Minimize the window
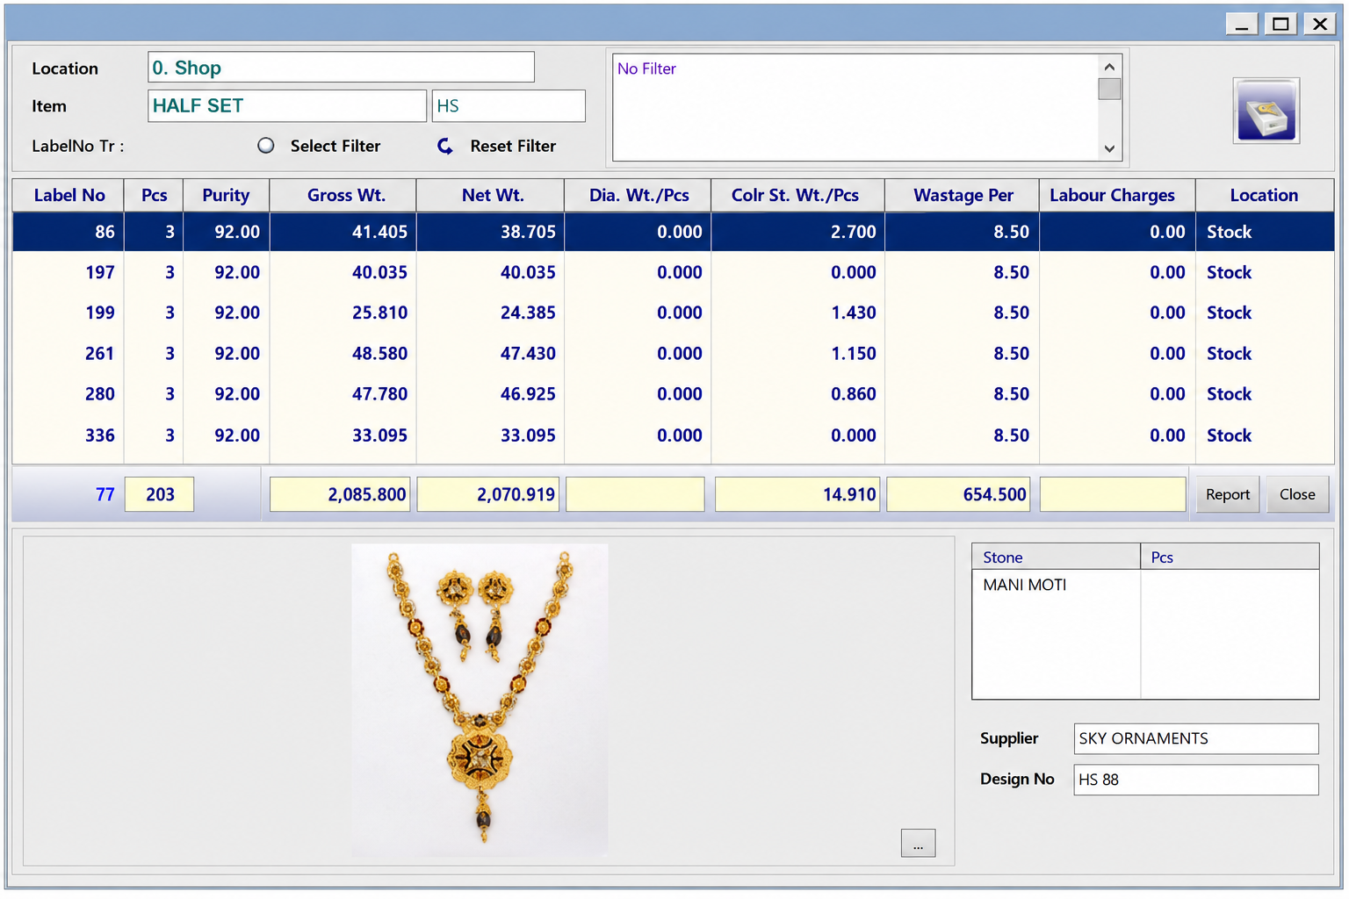 tap(1241, 24)
